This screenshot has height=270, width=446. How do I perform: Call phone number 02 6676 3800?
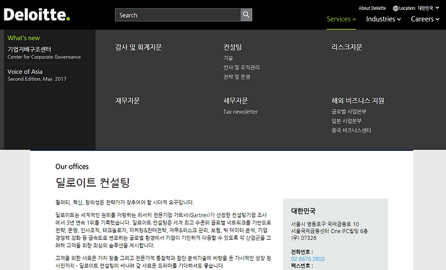pyautogui.click(x=308, y=259)
